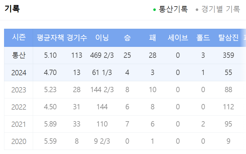Select the 2023 season row
Image resolution: width=246 pixels, height=154 pixels.
point(125,90)
